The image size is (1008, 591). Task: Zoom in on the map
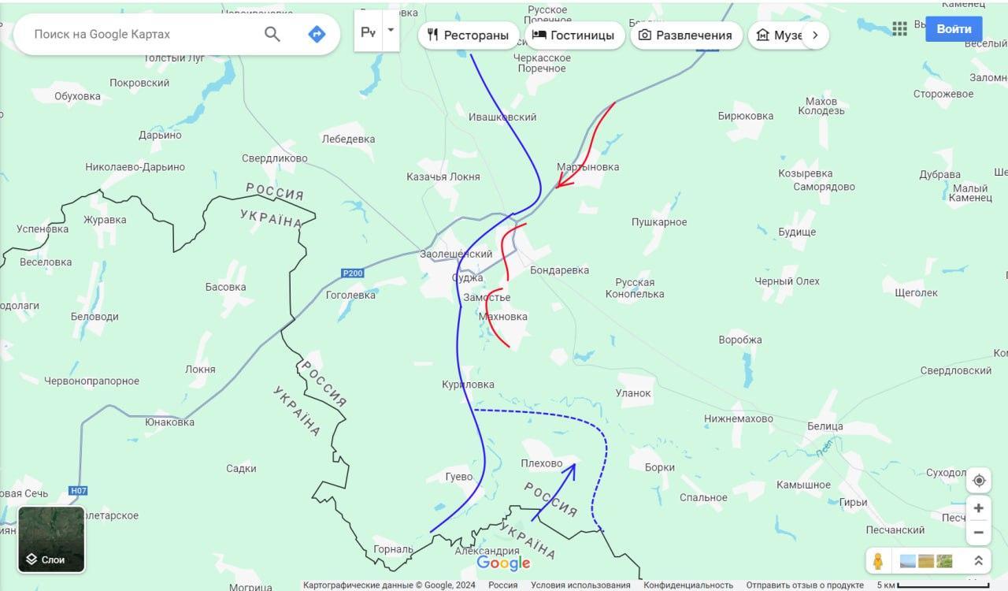(978, 508)
